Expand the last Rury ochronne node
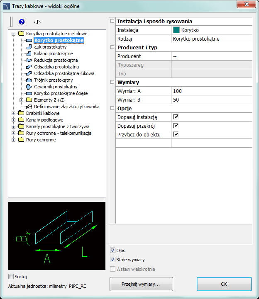This screenshot has width=259, height=299. tap(13, 140)
